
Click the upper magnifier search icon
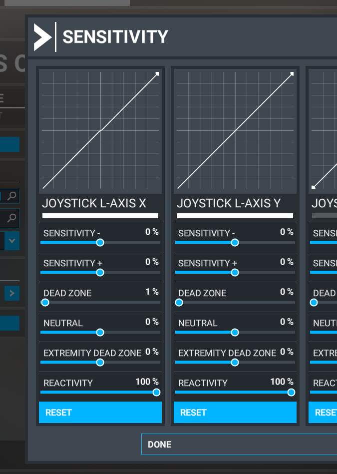coord(12,196)
